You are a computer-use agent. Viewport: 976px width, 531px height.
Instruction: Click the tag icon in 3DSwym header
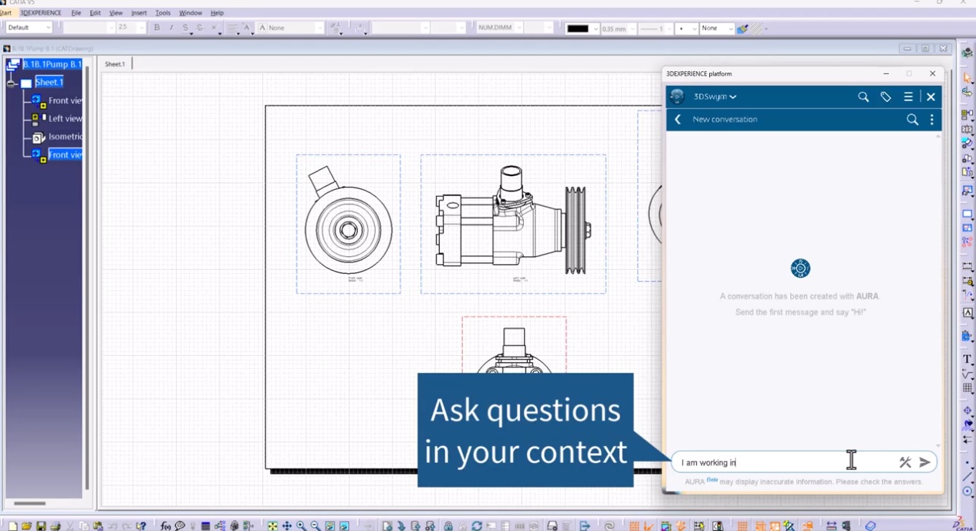coord(886,96)
